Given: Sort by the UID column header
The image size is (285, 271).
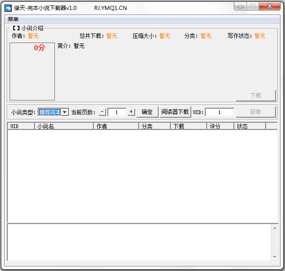Looking at the screenshot, I should 21,126.
